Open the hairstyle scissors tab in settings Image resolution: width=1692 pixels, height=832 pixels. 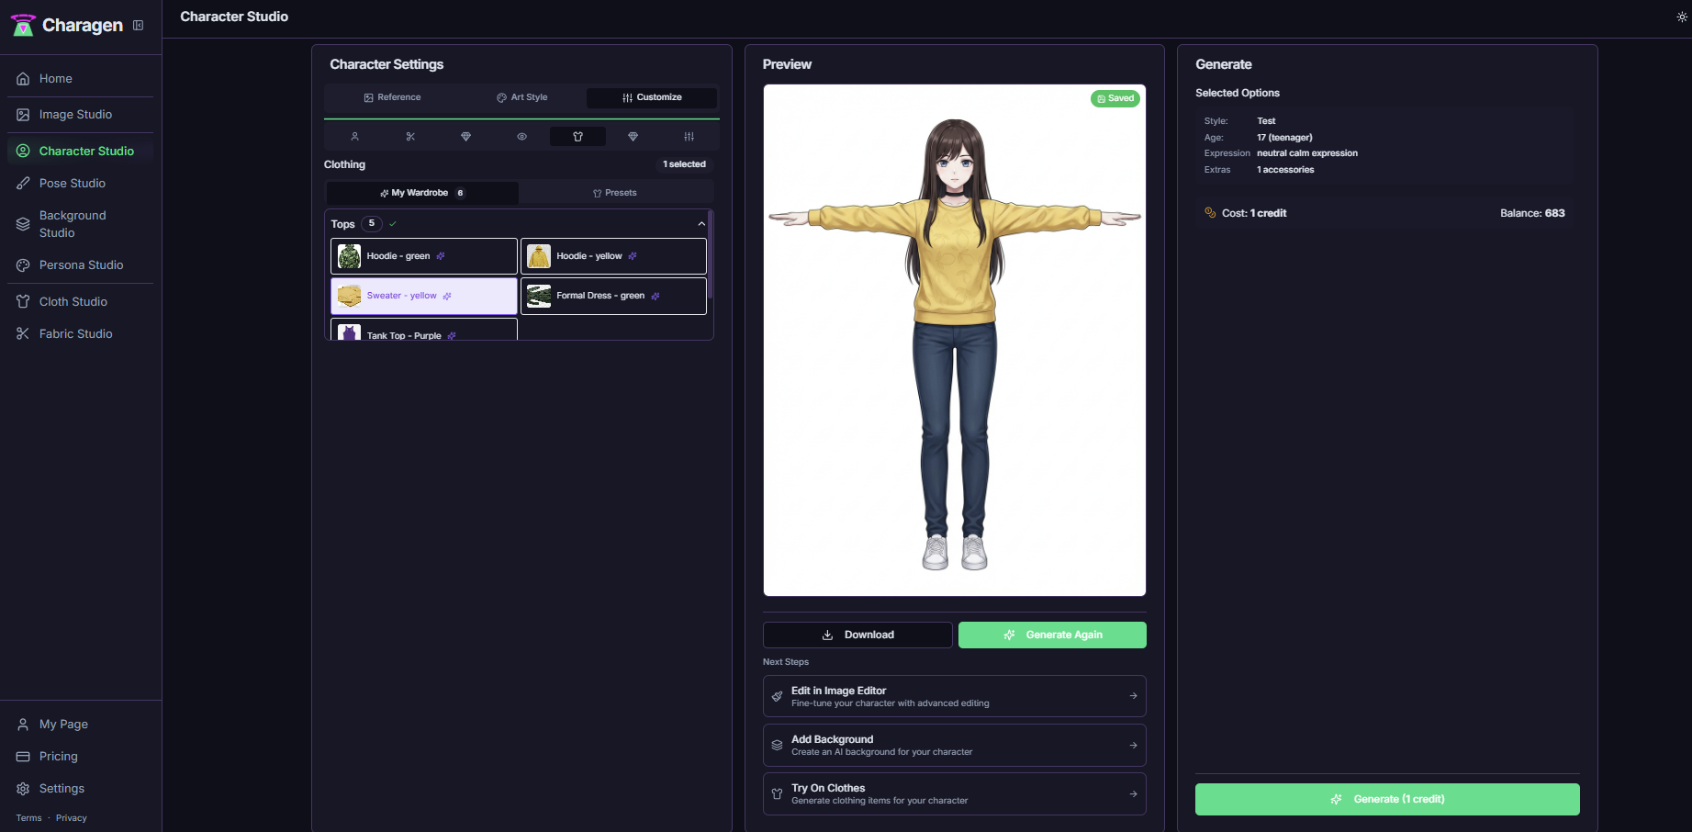click(x=410, y=136)
